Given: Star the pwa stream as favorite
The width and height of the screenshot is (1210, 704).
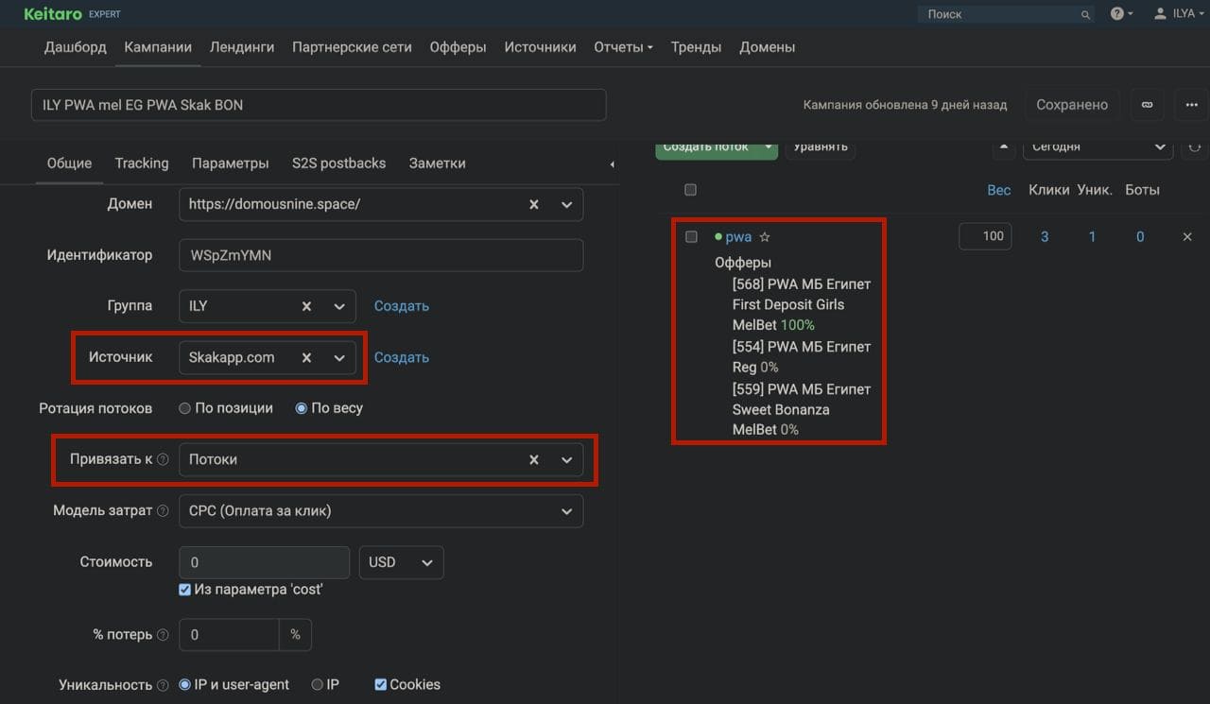Looking at the screenshot, I should [x=765, y=237].
